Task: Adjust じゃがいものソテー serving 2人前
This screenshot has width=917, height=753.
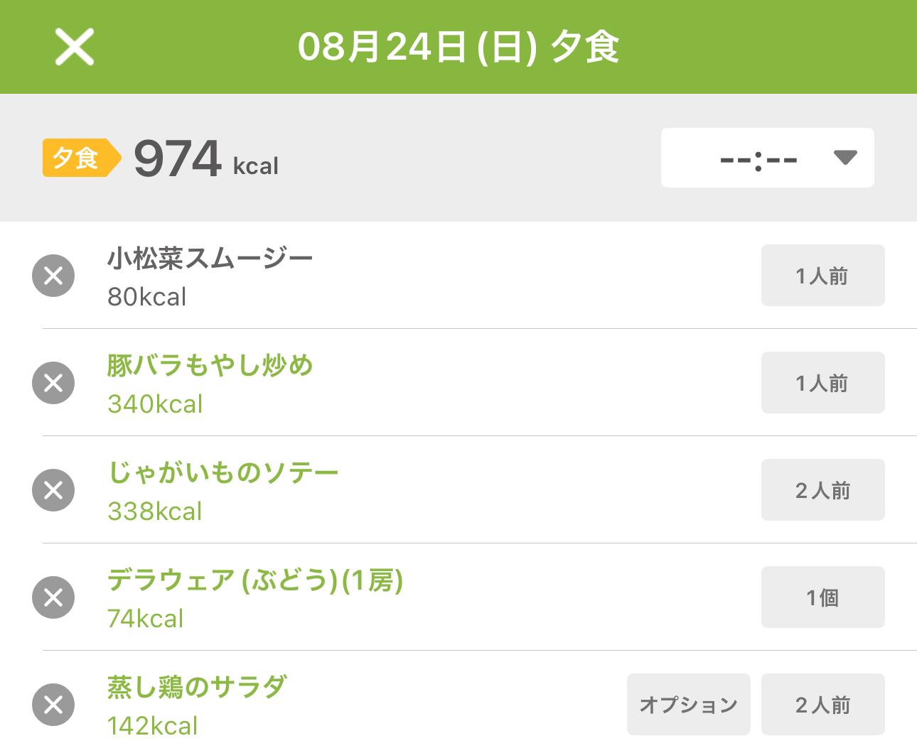Action: pyautogui.click(x=823, y=490)
